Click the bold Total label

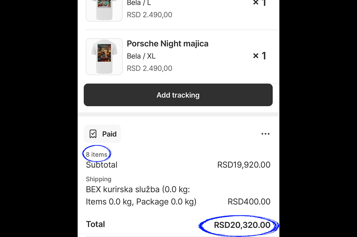click(x=95, y=224)
